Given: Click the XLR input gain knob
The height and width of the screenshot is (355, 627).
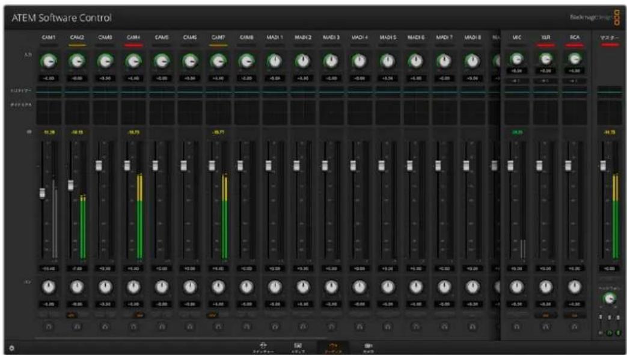Looking at the screenshot, I should coord(546,59).
